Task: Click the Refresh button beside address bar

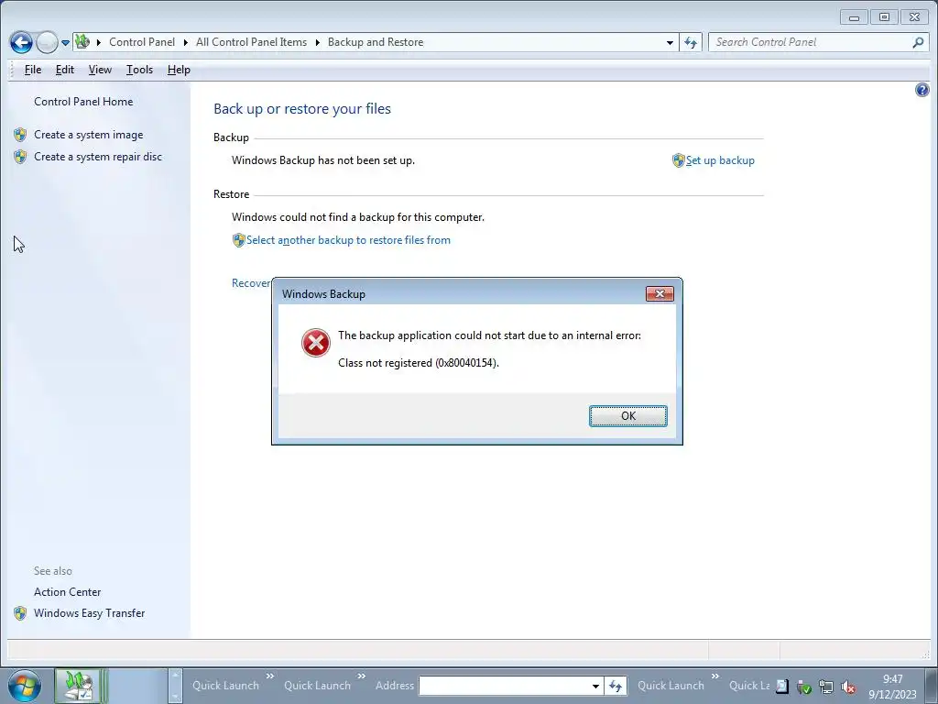Action: 691,42
